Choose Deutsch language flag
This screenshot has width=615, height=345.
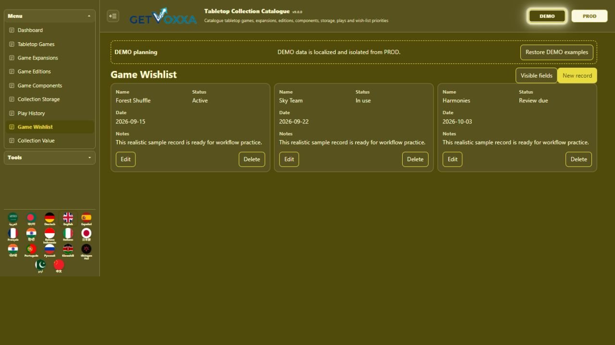49,219
